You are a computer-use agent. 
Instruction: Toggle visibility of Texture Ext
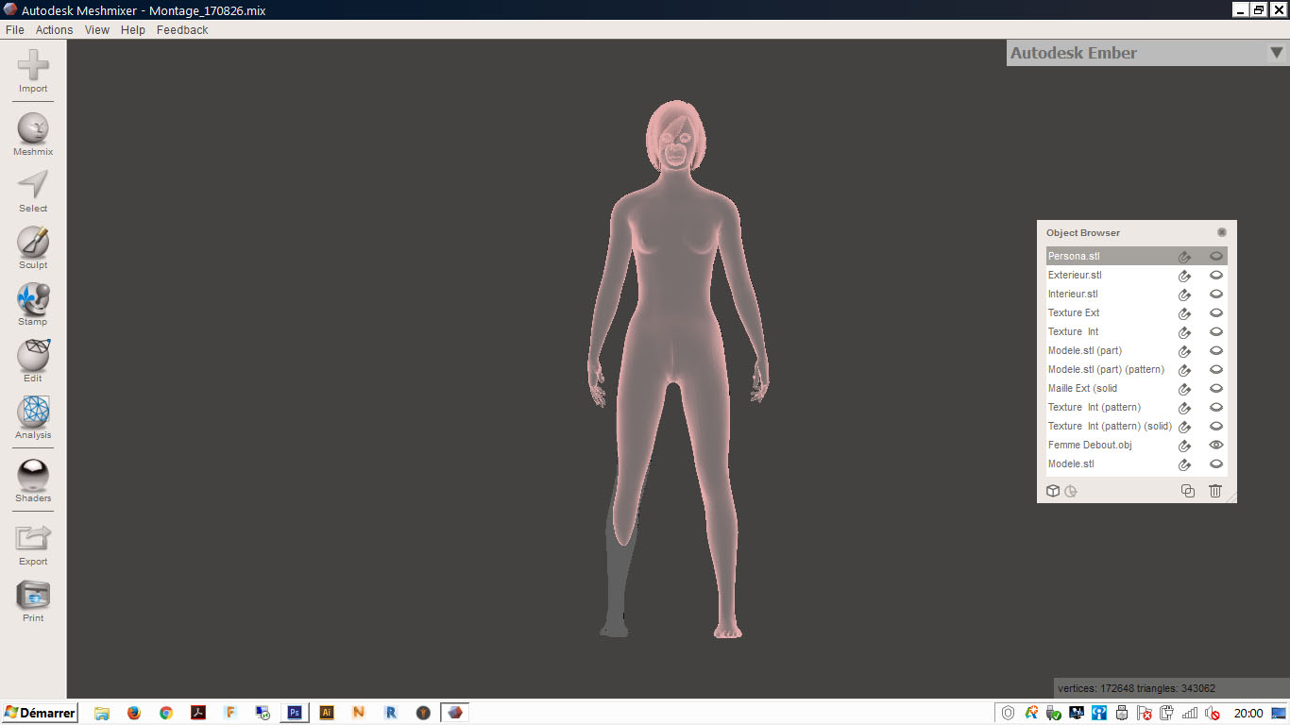pos(1216,312)
